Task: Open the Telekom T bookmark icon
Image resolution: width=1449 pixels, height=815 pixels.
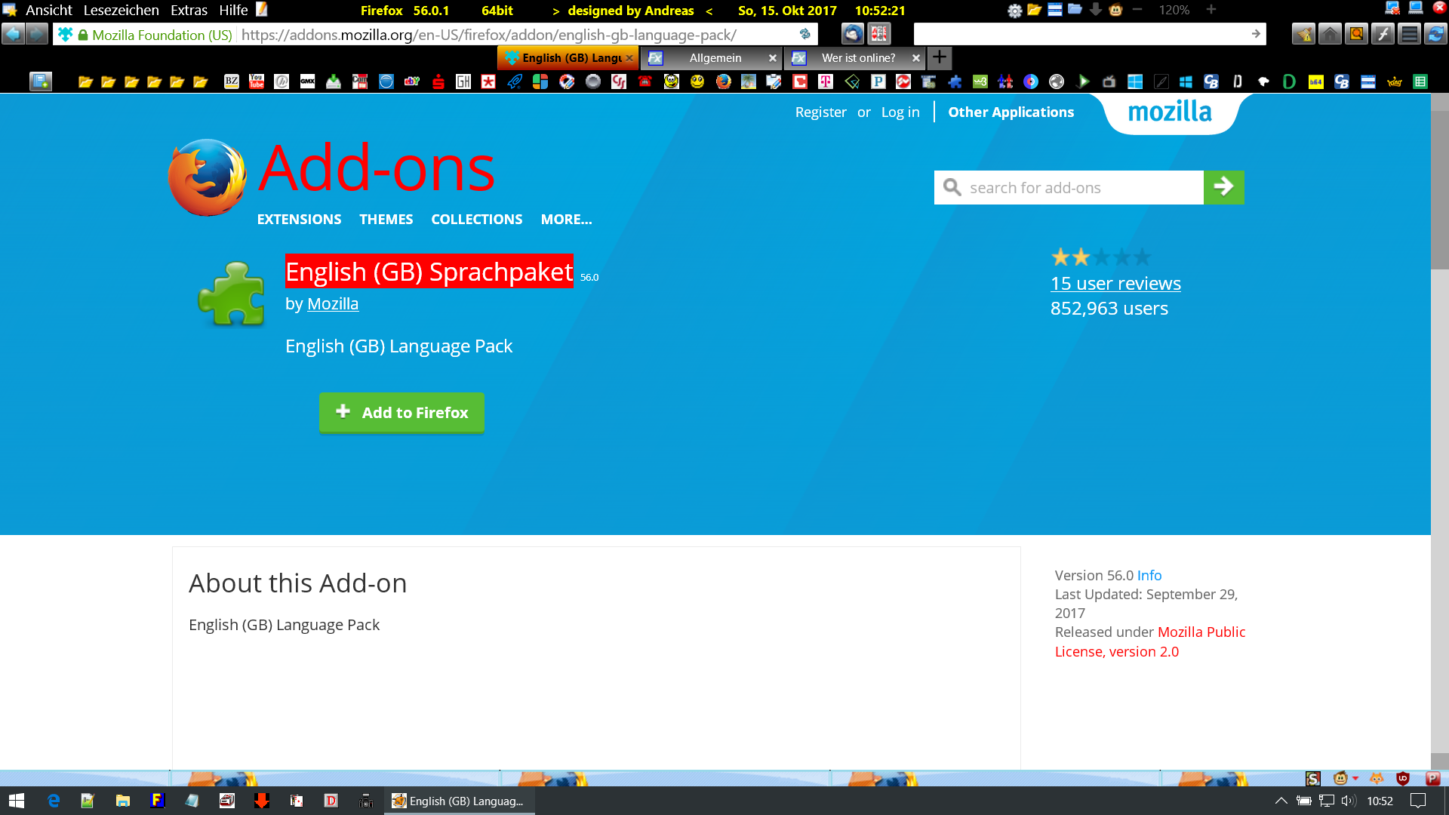Action: [x=826, y=81]
